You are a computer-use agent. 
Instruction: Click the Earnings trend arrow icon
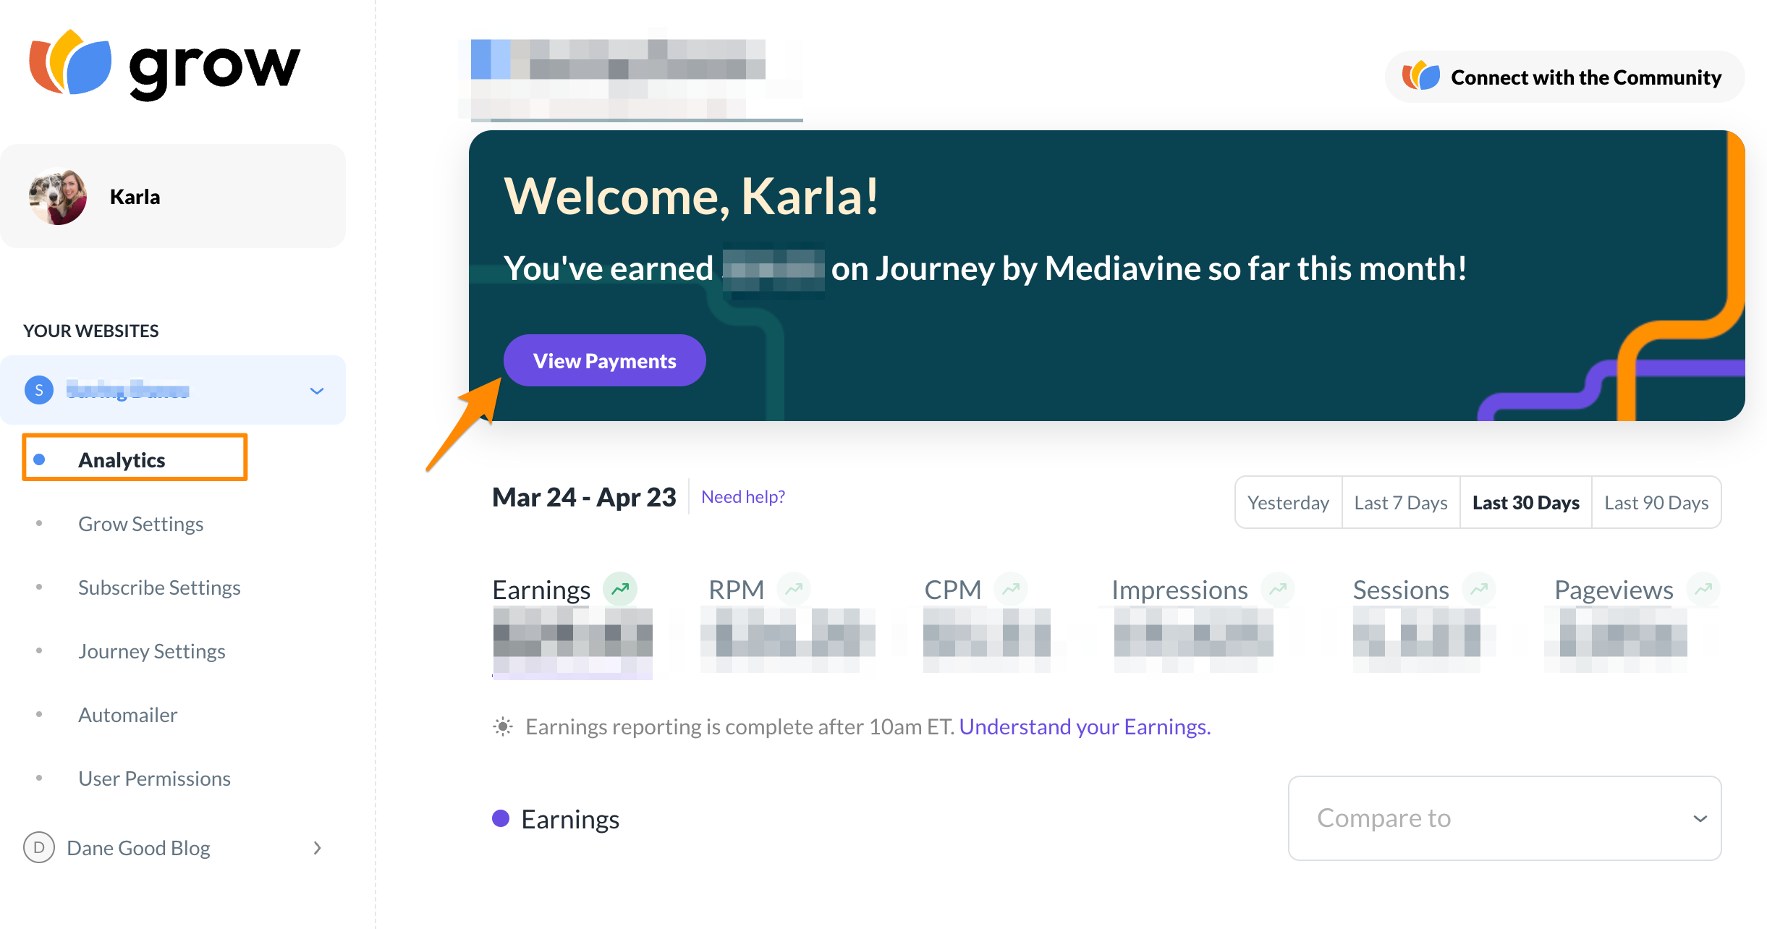[620, 589]
